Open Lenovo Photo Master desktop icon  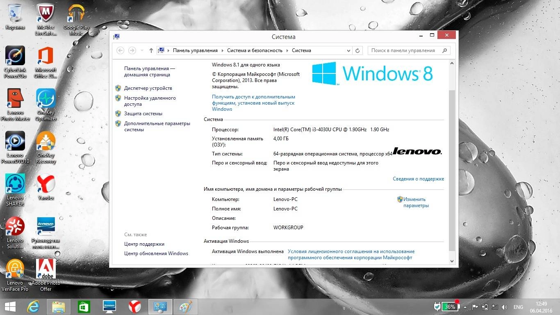coord(15,105)
